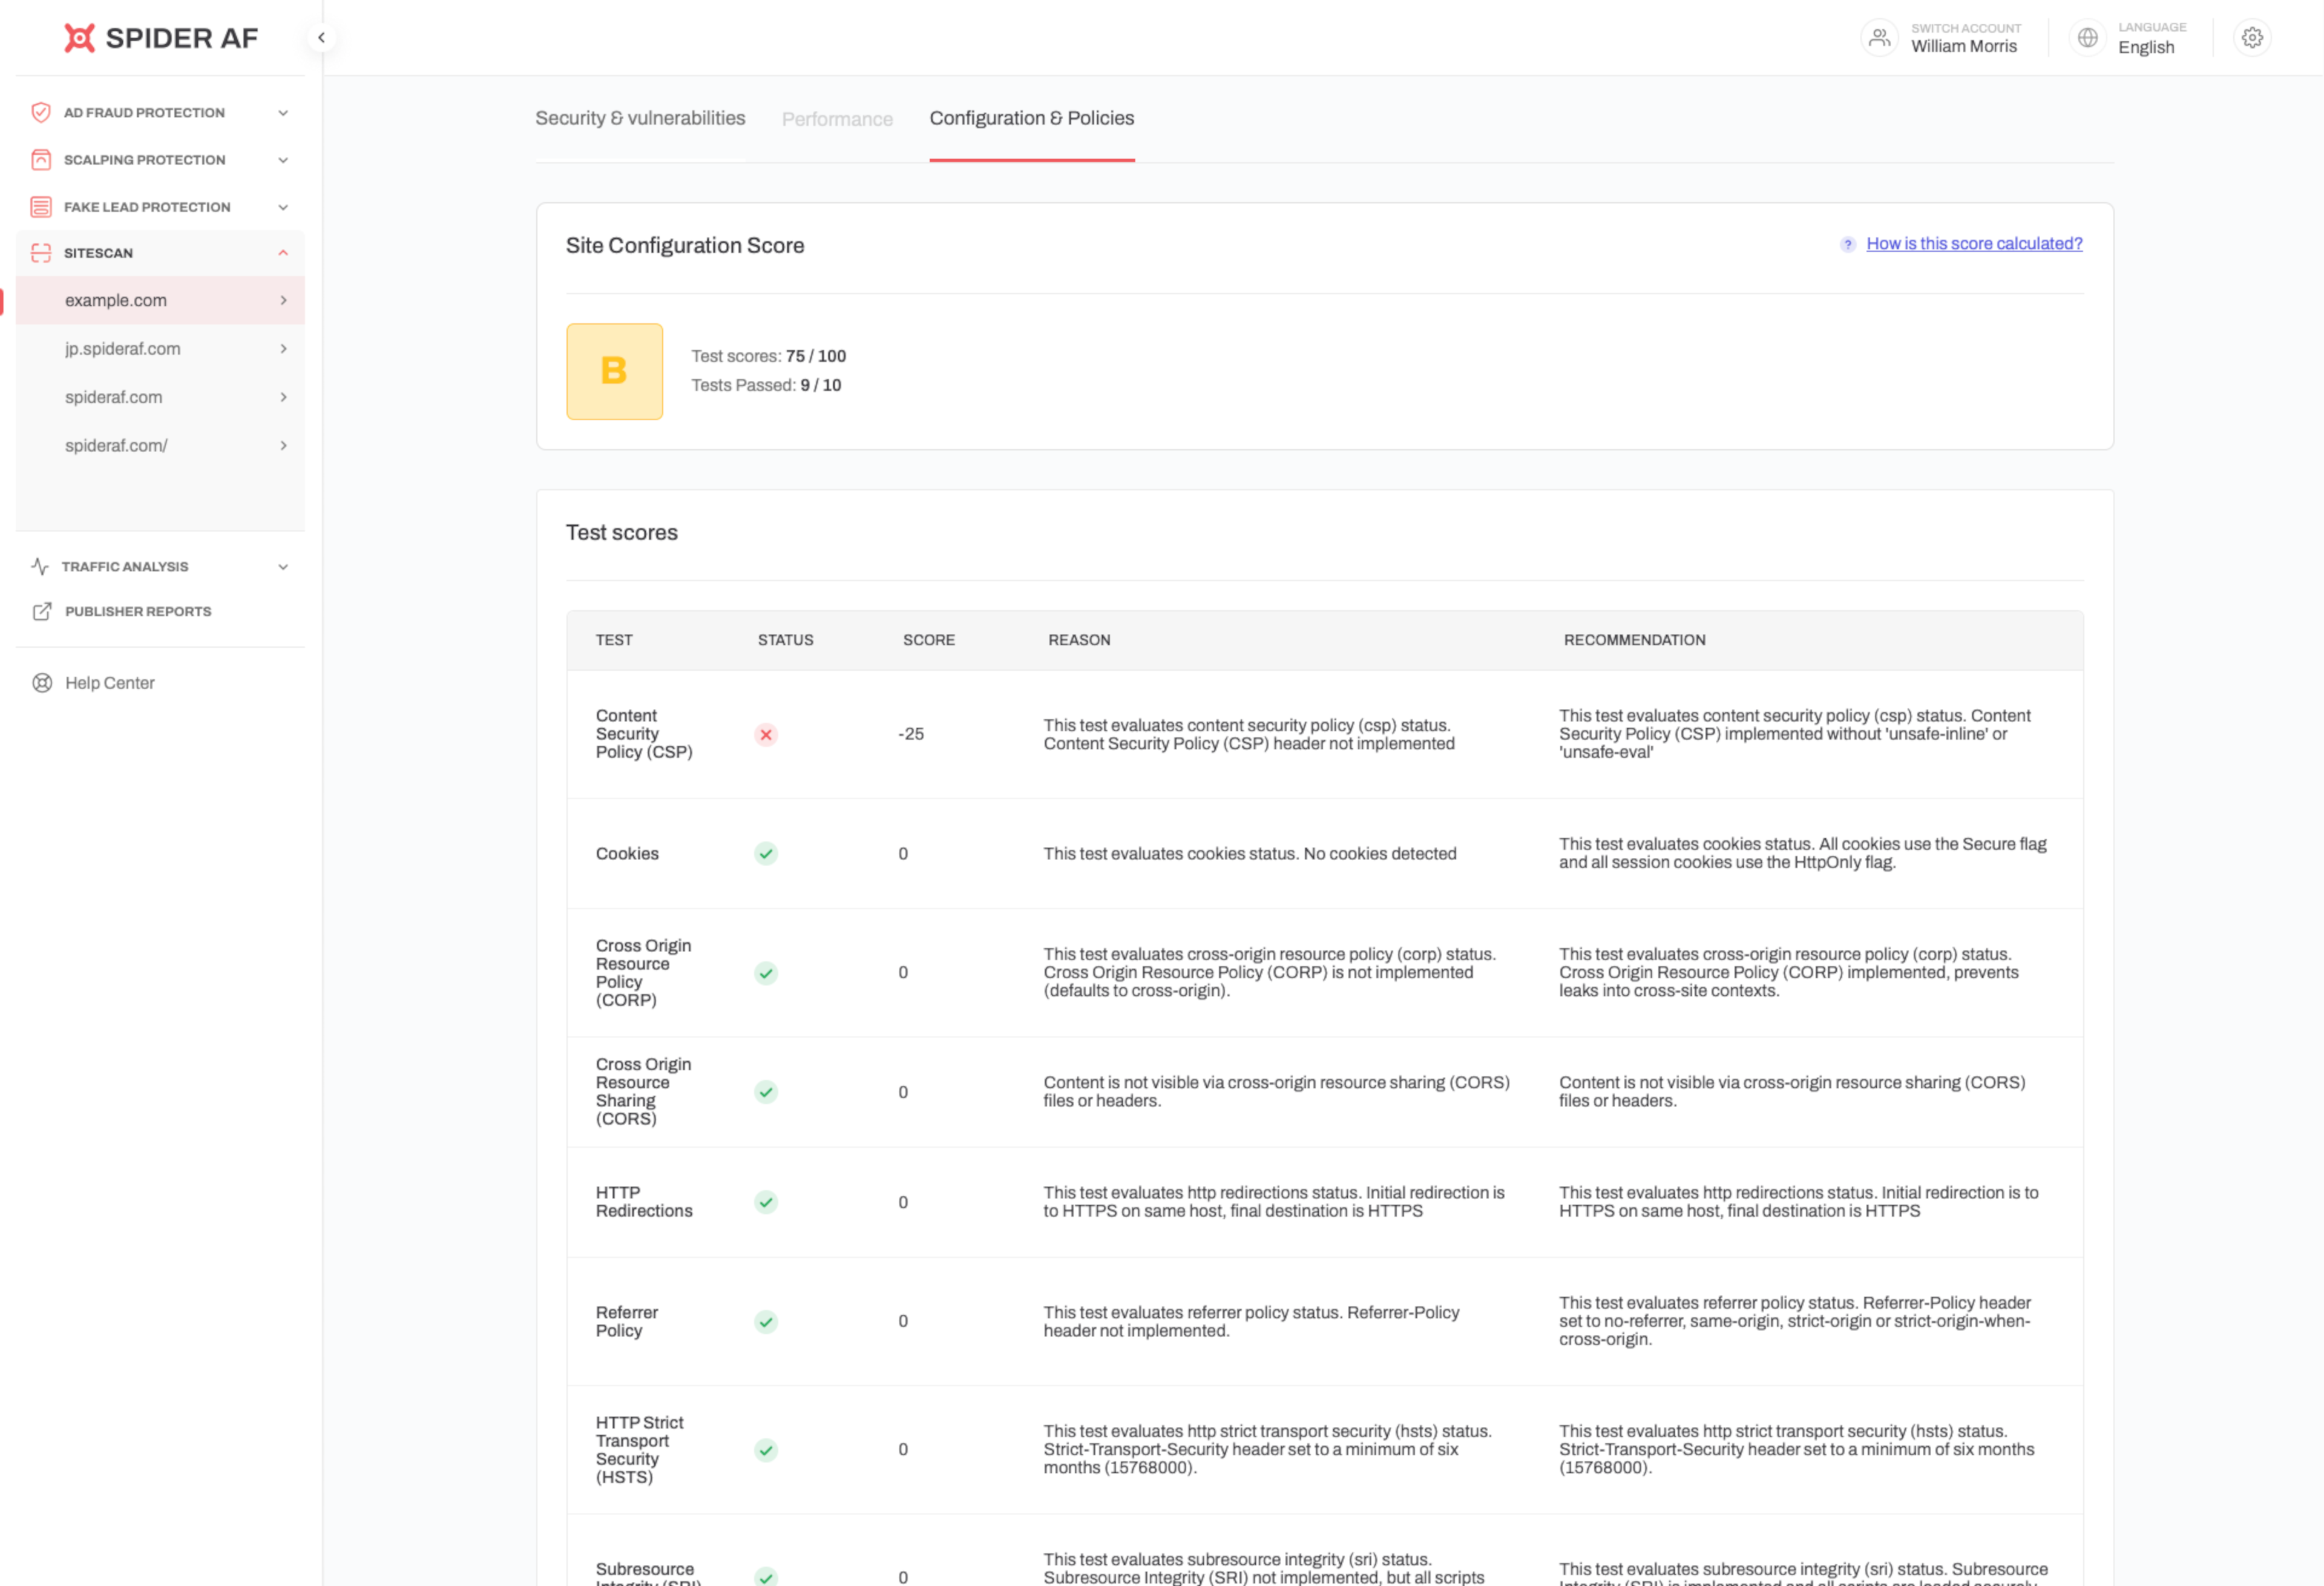Click 'No cookies detected' reason text
The image size is (2324, 1586).
(1380, 853)
